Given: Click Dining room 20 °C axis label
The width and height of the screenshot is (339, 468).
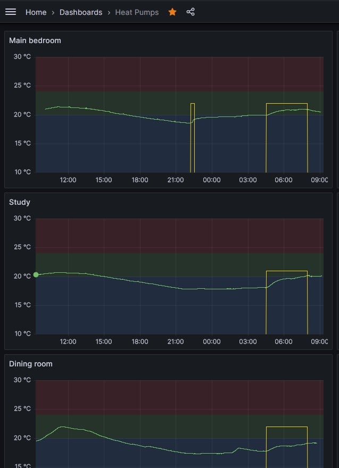Looking at the screenshot, I should (x=22, y=438).
